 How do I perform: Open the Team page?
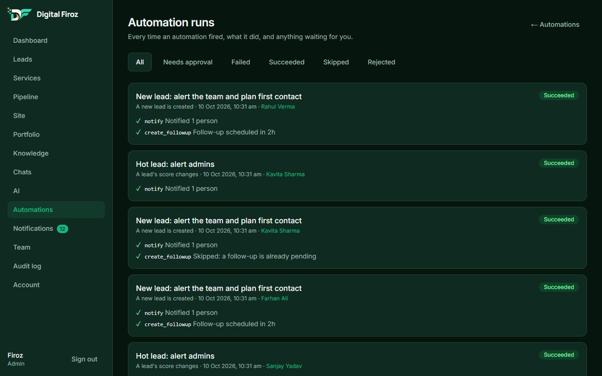tap(56, 247)
